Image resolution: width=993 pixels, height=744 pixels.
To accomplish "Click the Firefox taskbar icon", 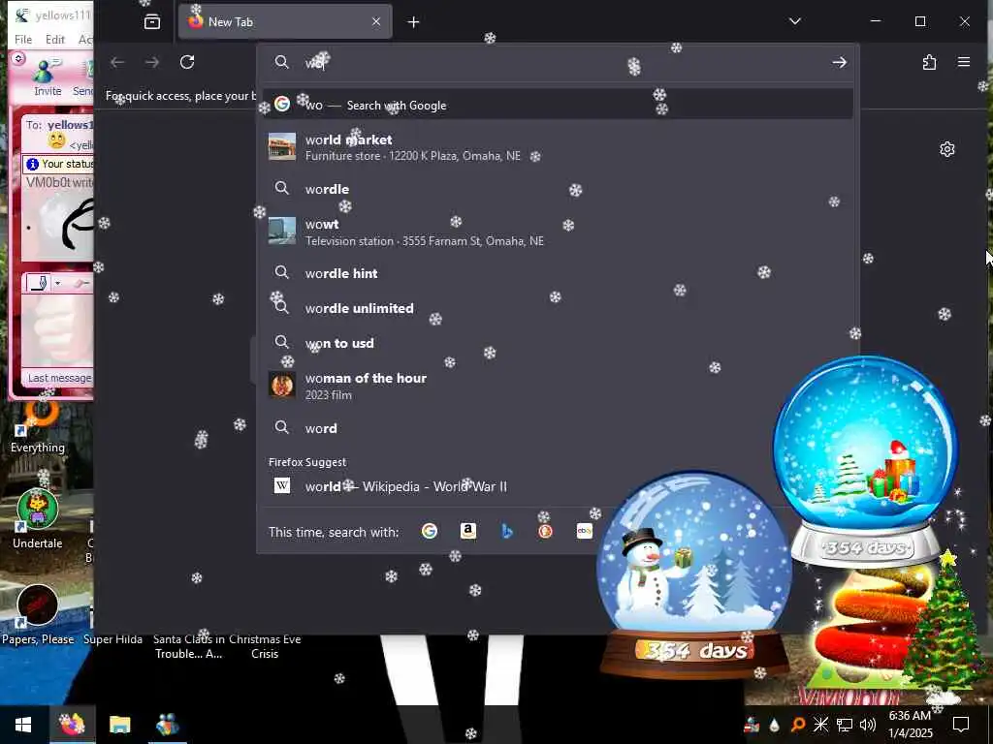I will (72, 725).
